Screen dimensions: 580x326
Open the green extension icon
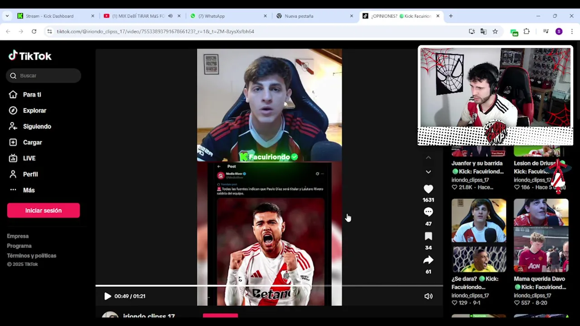[514, 32]
